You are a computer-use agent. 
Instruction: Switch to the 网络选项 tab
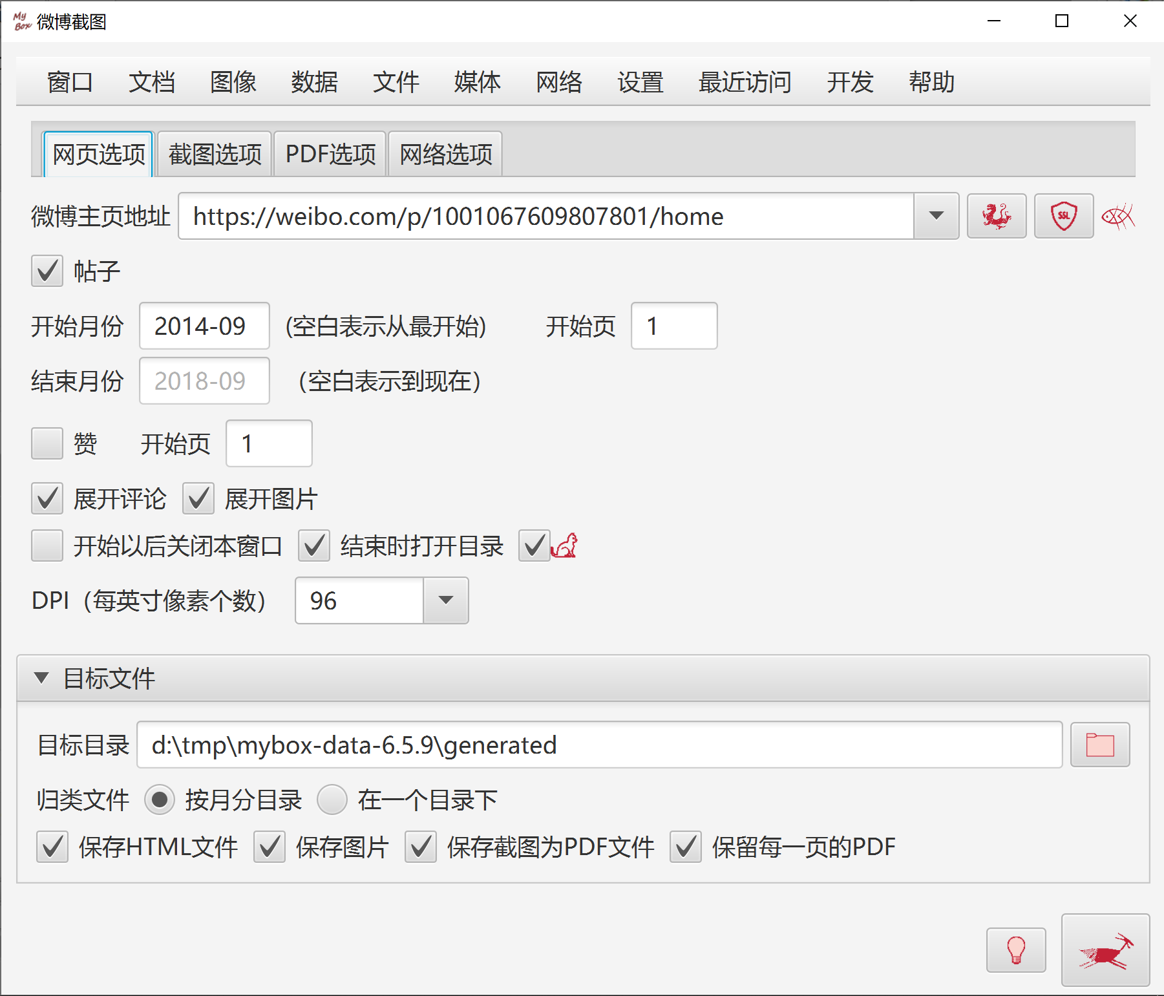pyautogui.click(x=445, y=154)
